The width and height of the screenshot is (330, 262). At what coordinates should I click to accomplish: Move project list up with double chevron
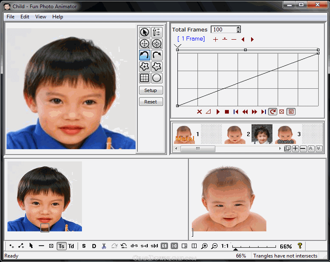point(311,148)
